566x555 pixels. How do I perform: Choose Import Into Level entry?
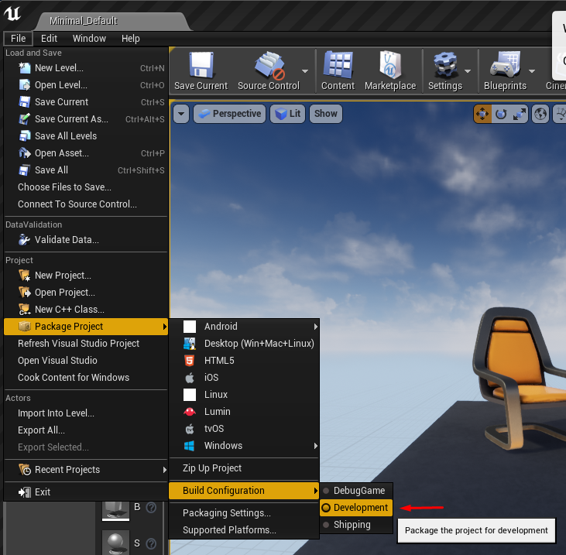(x=86, y=413)
